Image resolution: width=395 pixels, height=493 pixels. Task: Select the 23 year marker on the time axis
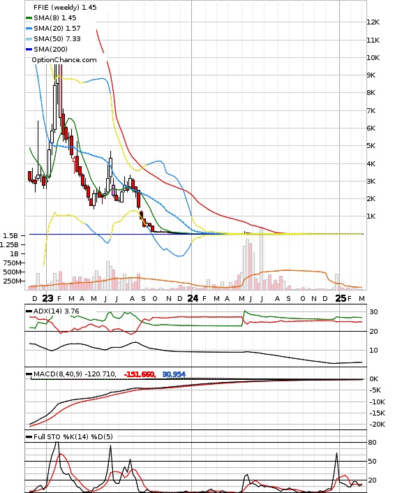pos(47,298)
